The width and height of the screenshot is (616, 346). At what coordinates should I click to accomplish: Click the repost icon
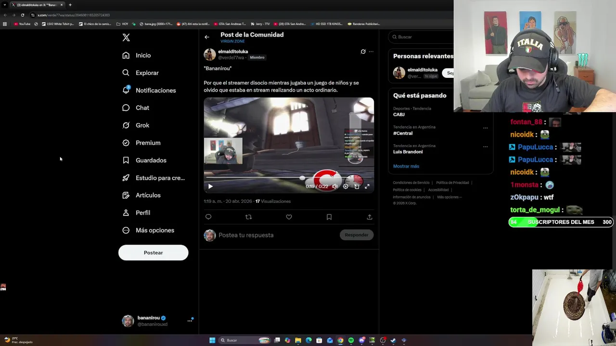click(x=248, y=217)
